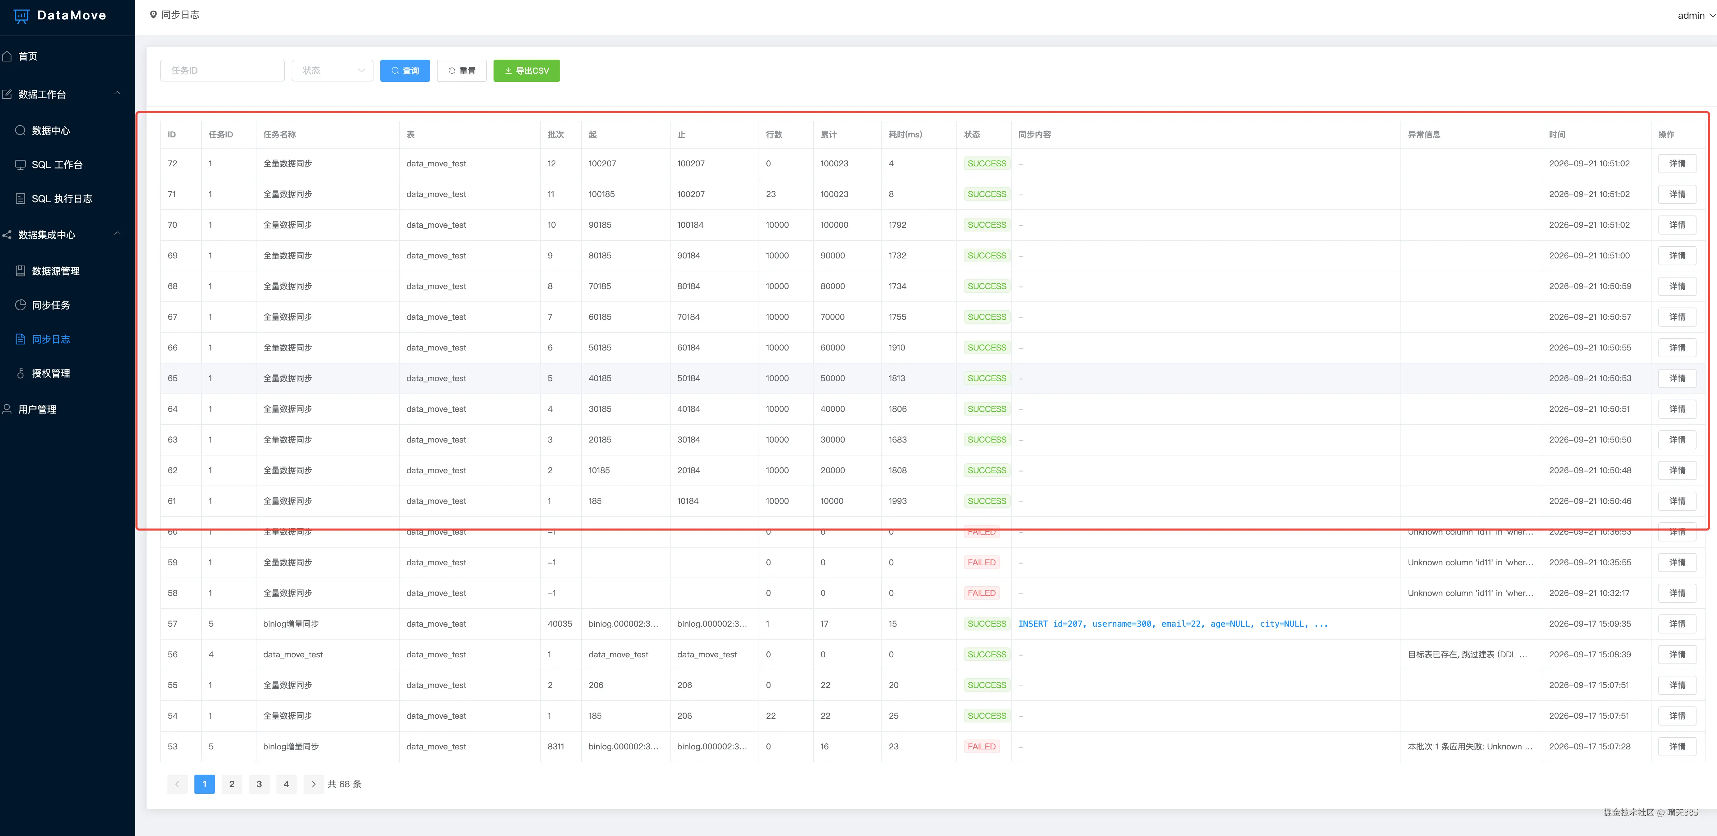Viewport: 1717px width, 836px height.
Task: Click the FAILED status tag in row 59
Action: [x=981, y=562]
